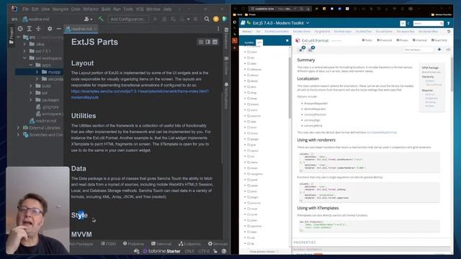Open the Project tool window side tab

12,35
